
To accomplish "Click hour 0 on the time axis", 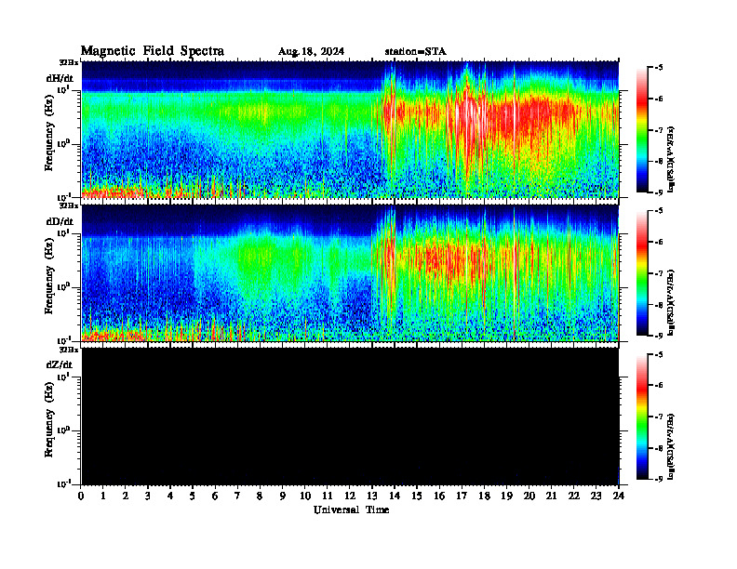I will [81, 496].
